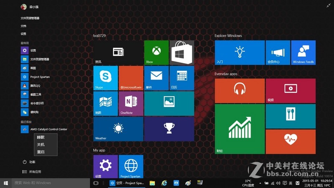Open 文件资源管理器 link at top
The width and height of the screenshot is (334, 188).
(30, 18)
